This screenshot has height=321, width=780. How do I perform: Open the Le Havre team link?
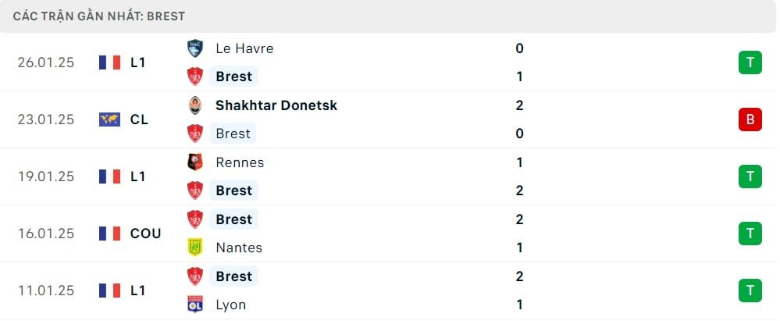pyautogui.click(x=244, y=48)
